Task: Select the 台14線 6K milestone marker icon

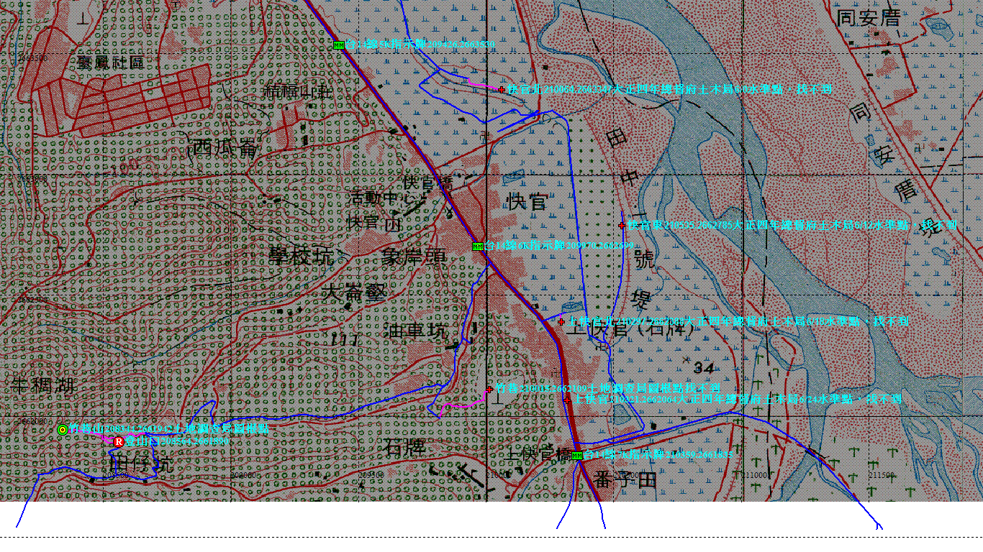Action: click(x=477, y=246)
